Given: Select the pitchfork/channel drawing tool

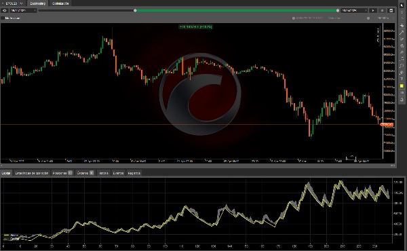Looking at the screenshot, I should point(402,39).
